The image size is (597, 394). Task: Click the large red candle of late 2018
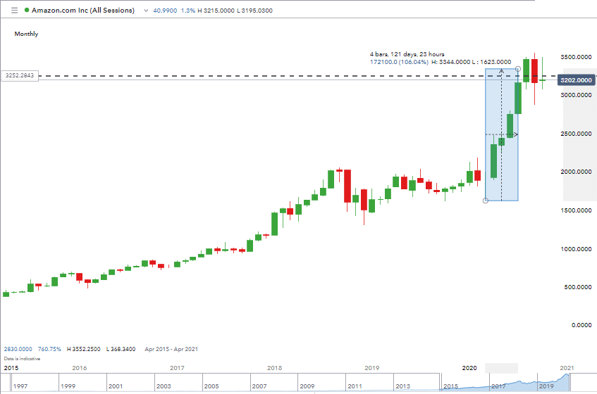pyautogui.click(x=347, y=186)
